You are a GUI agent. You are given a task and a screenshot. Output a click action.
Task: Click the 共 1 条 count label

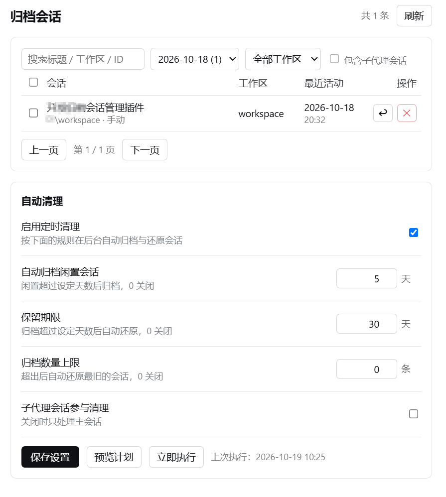click(375, 15)
